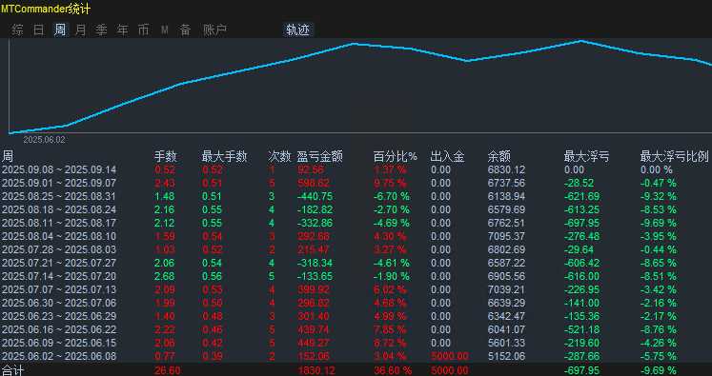
Task: Click the 最大浮亏比例 column header
Action: [674, 157]
